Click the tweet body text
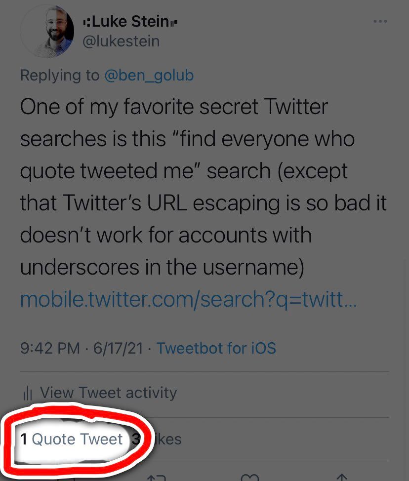 click(x=198, y=187)
